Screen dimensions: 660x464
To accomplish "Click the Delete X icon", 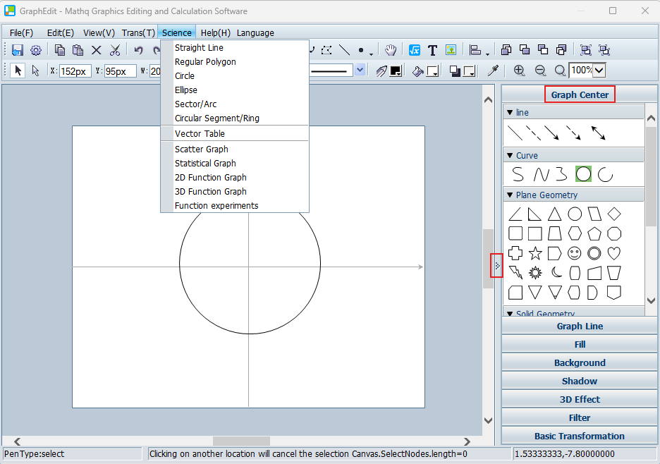I will [96, 50].
